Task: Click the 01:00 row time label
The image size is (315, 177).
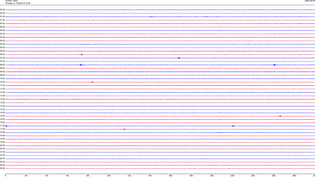Action: tap(2, 17)
